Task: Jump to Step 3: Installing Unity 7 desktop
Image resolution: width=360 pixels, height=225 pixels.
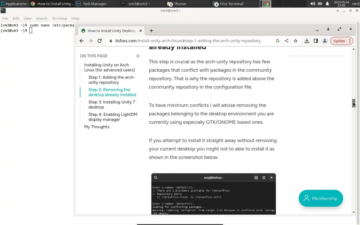Action: coord(112,105)
